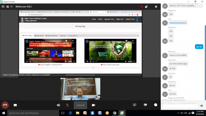Click the SS avatar beside 'ok' message
The width and height of the screenshot is (206, 116).
[x=165, y=77]
